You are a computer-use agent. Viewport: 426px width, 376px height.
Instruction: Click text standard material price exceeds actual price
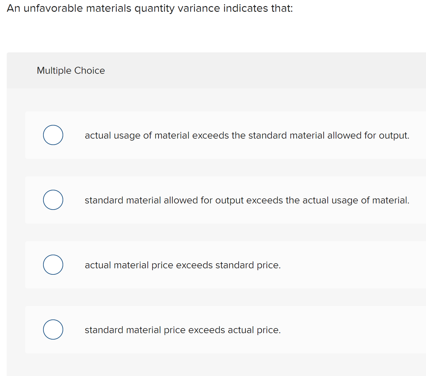coord(183,330)
